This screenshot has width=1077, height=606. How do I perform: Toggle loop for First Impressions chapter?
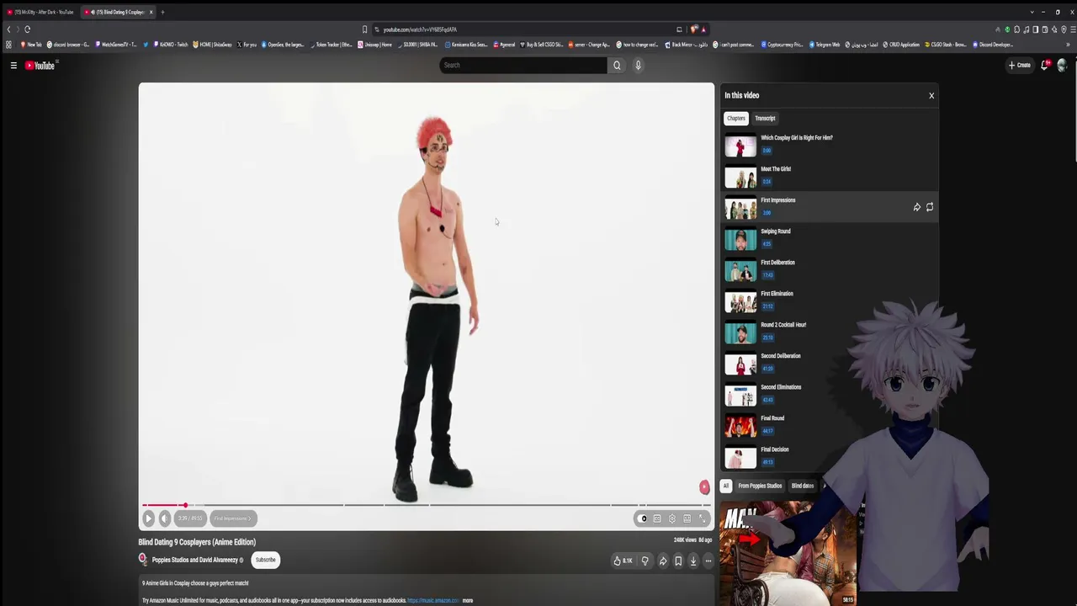930,207
